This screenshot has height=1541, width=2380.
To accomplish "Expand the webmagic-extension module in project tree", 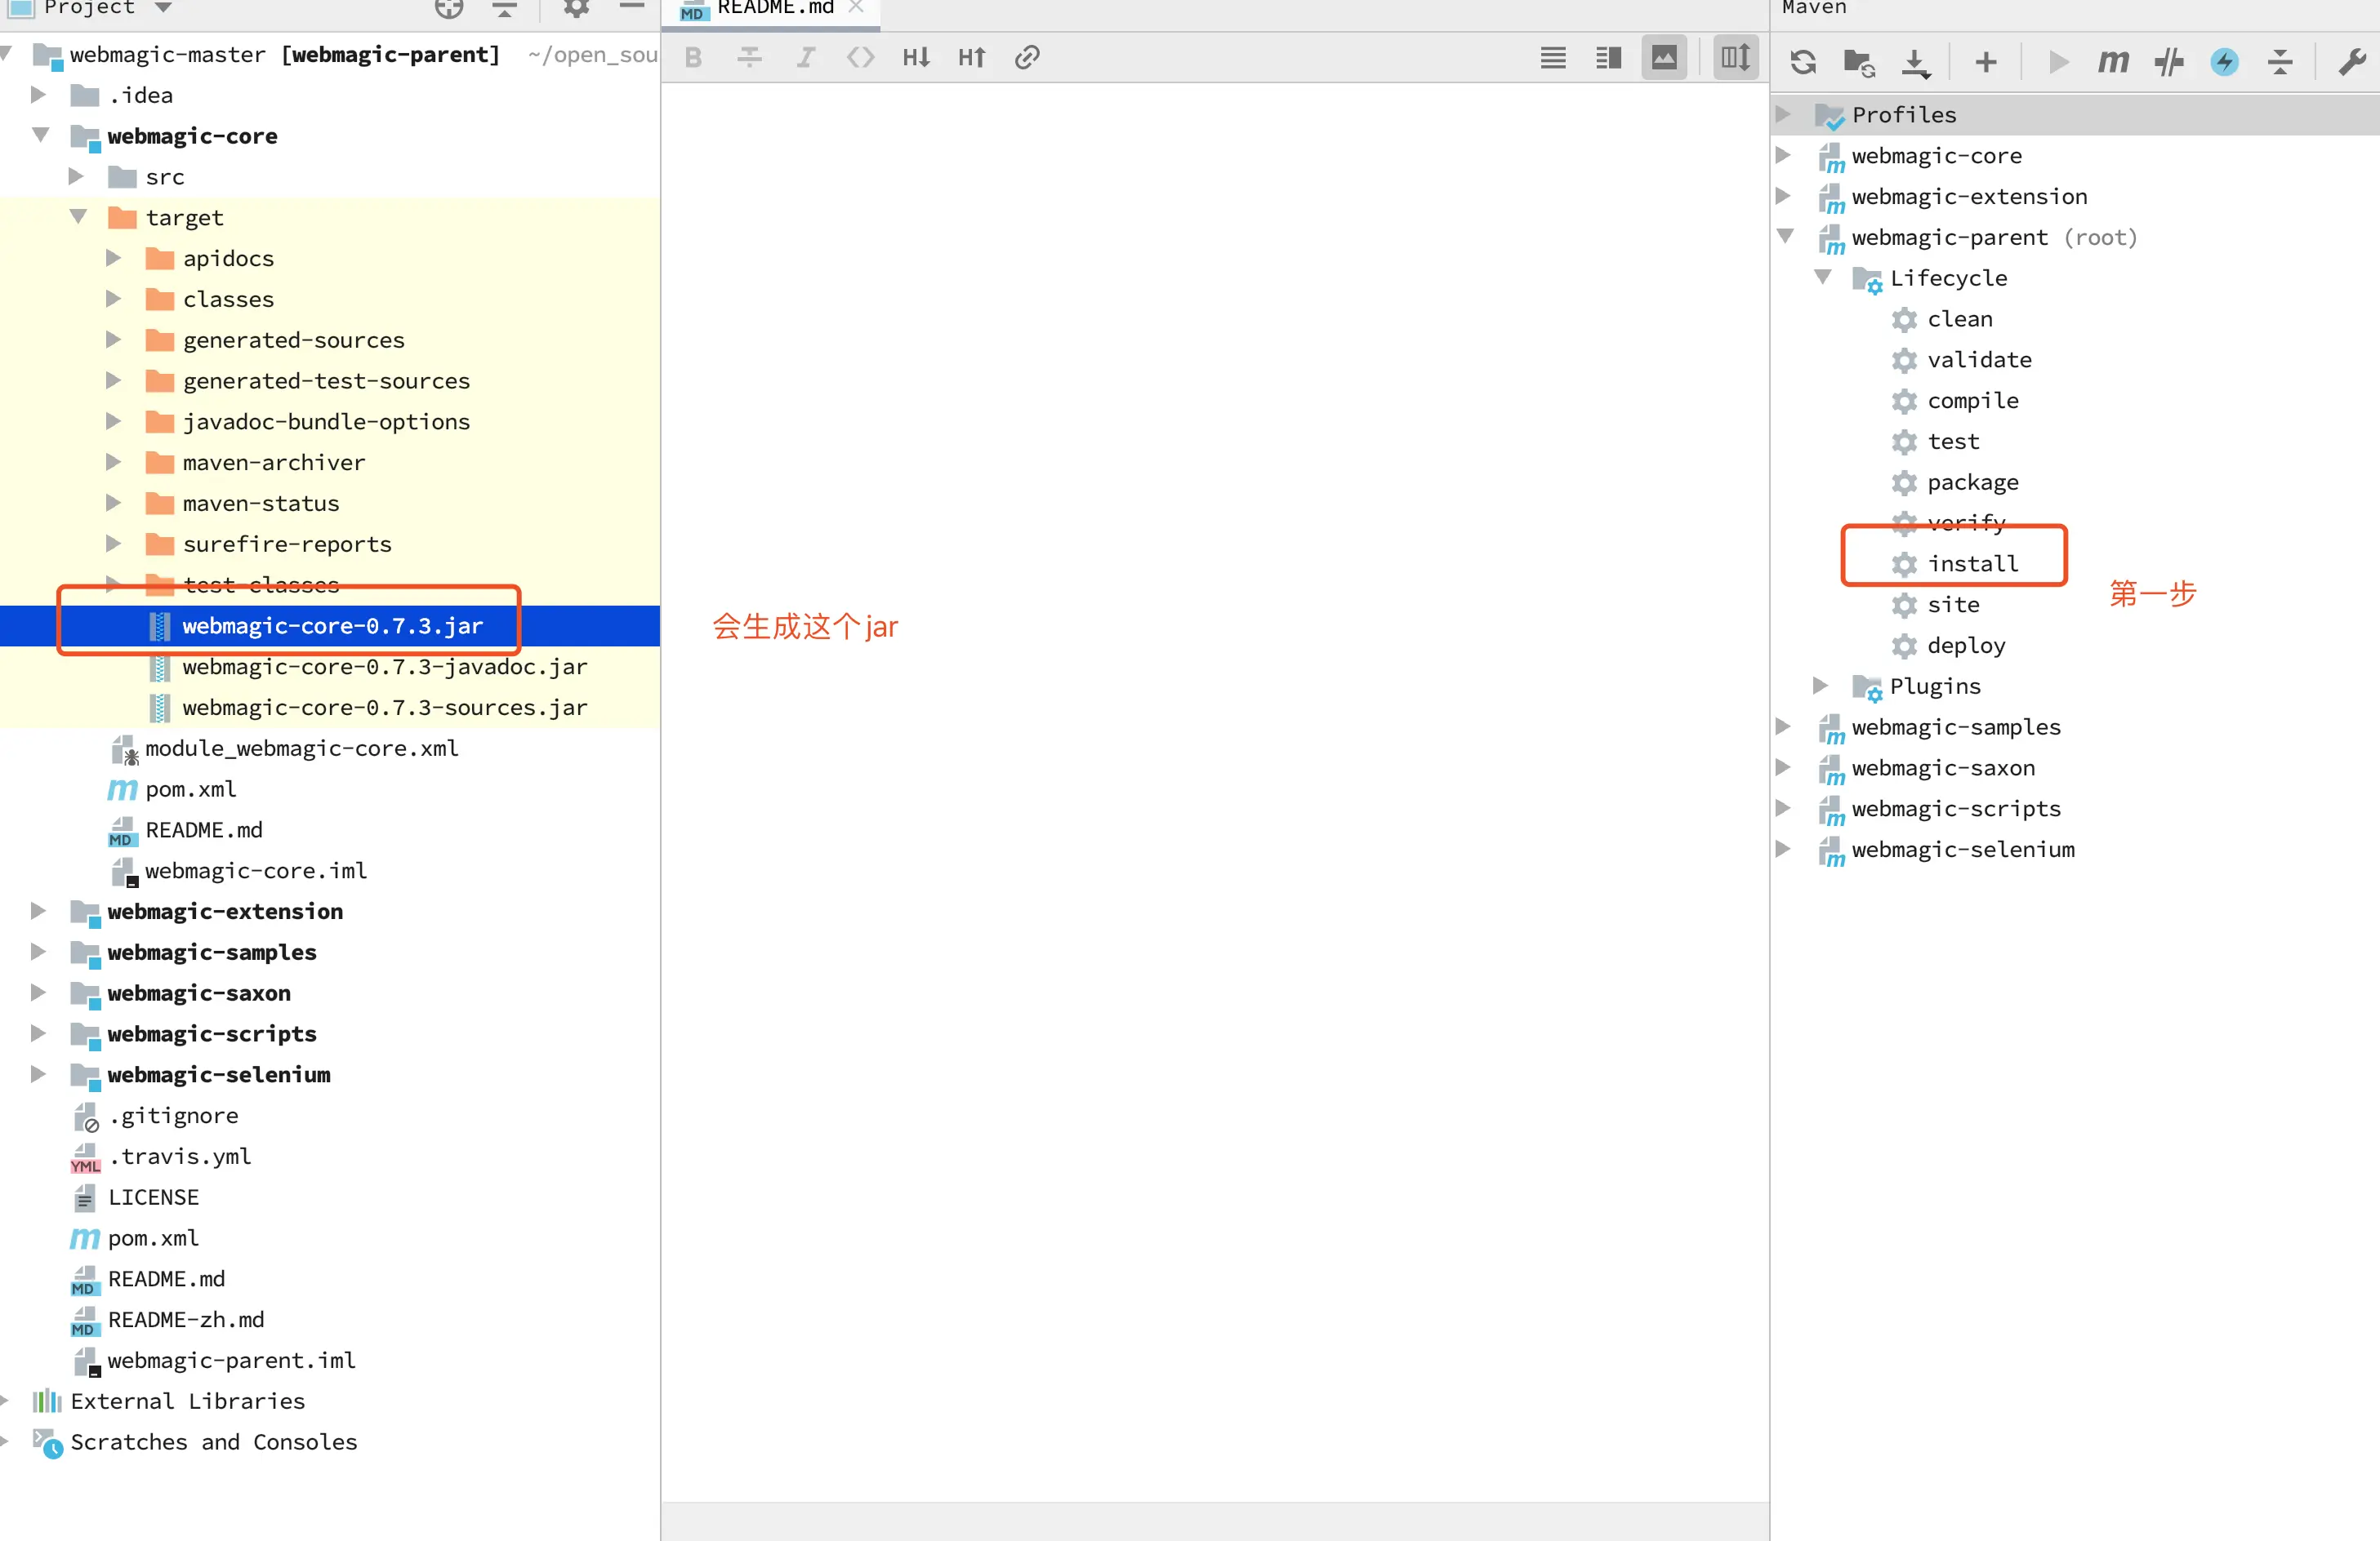I will click(38, 910).
